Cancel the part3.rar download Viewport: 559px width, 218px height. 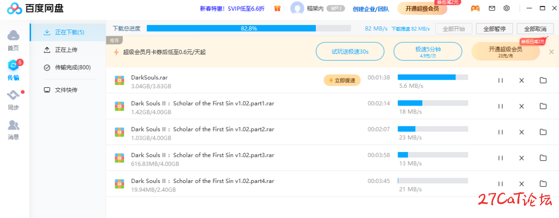[522, 158]
